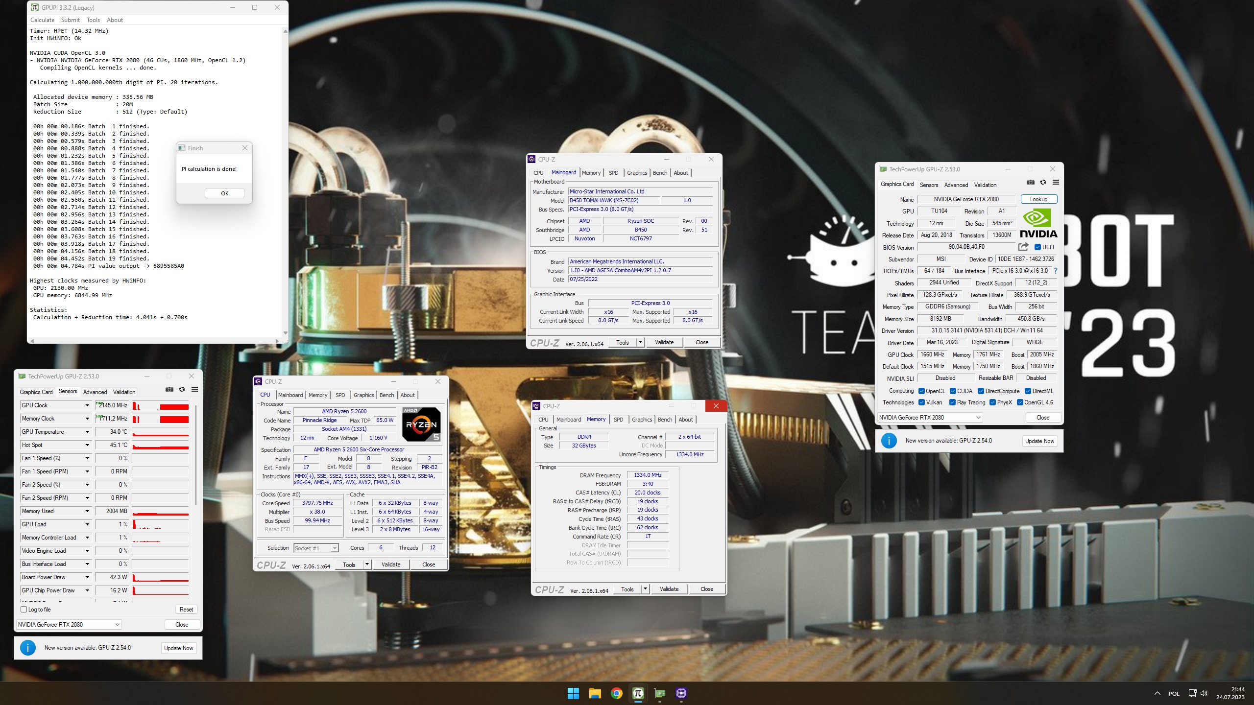Switch to Bench tab in CPU-Z CPU window
Image resolution: width=1254 pixels, height=705 pixels.
pos(386,395)
